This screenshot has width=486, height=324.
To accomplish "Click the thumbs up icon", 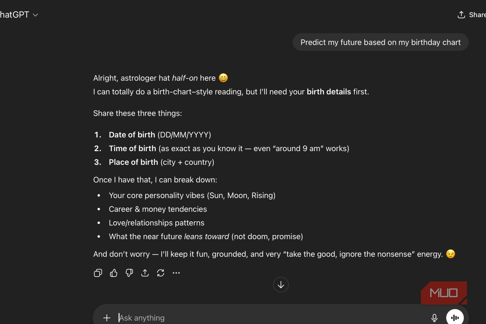I will pos(114,273).
